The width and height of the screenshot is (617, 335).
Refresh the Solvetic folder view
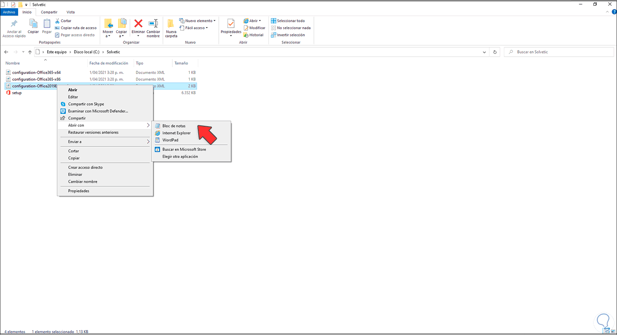click(x=495, y=52)
